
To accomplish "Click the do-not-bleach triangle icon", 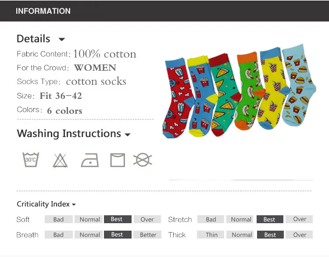I will pyautogui.click(x=60, y=160).
